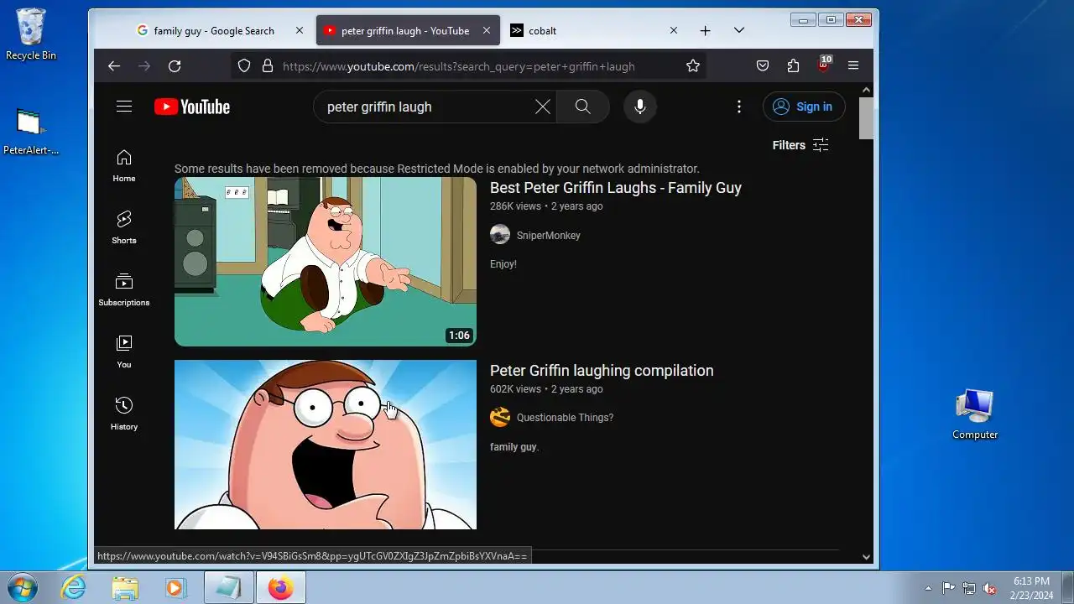Open the Windows Start menu

[22, 588]
